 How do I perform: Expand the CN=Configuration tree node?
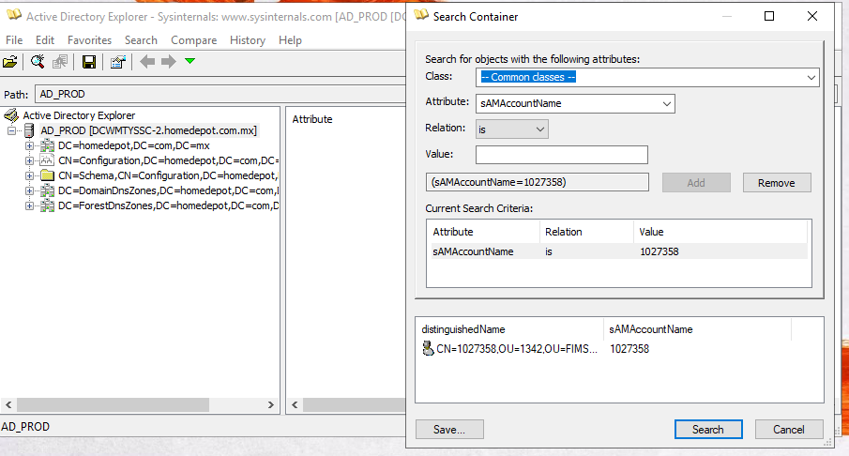(29, 160)
